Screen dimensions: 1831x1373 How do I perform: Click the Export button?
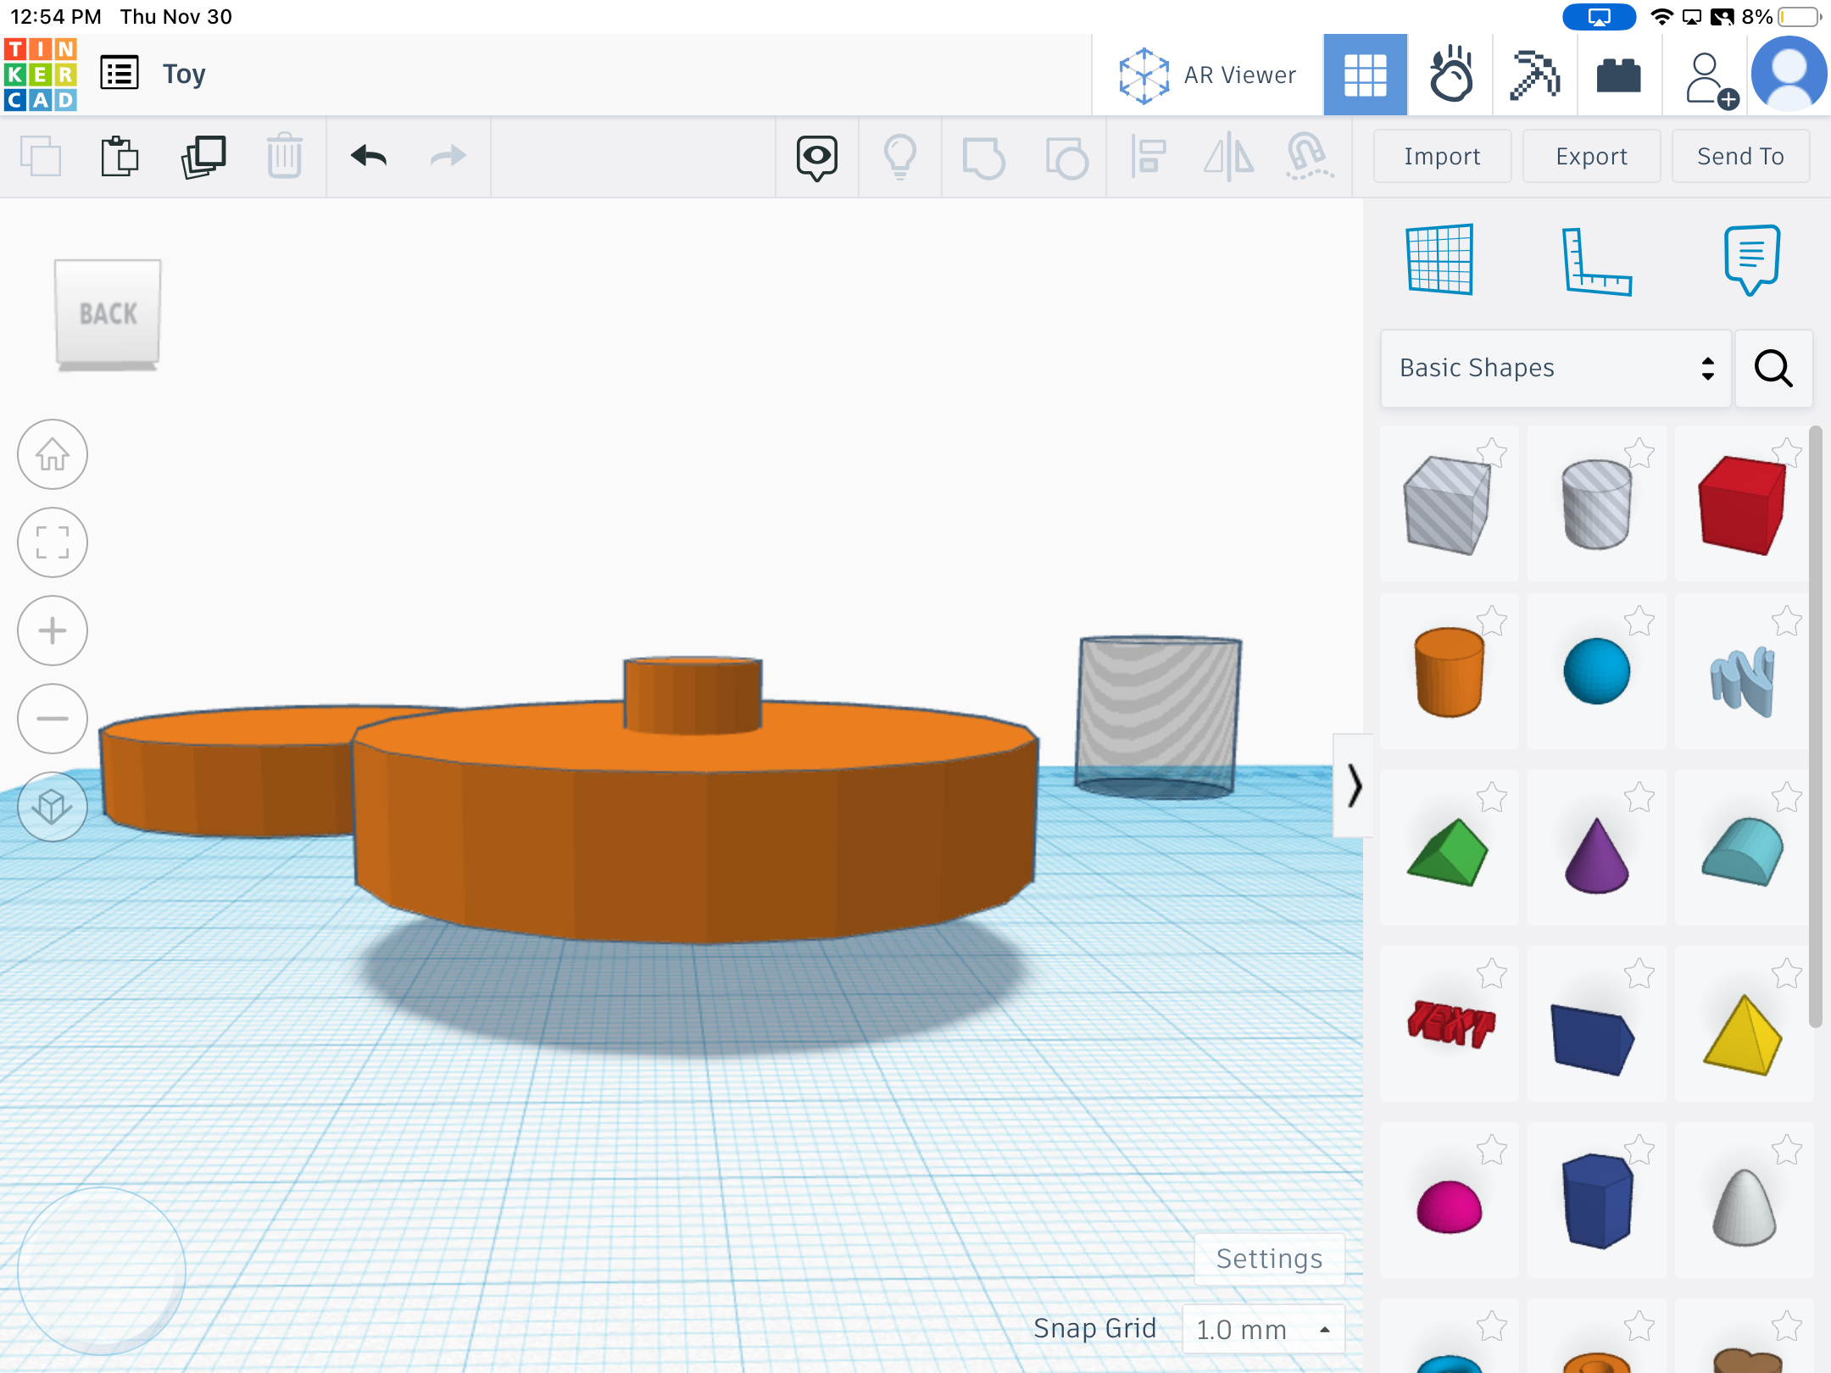tap(1591, 157)
